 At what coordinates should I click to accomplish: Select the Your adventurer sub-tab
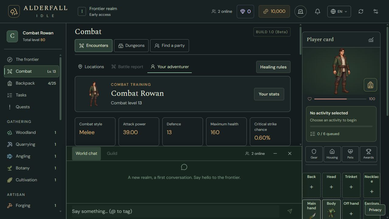point(170,67)
